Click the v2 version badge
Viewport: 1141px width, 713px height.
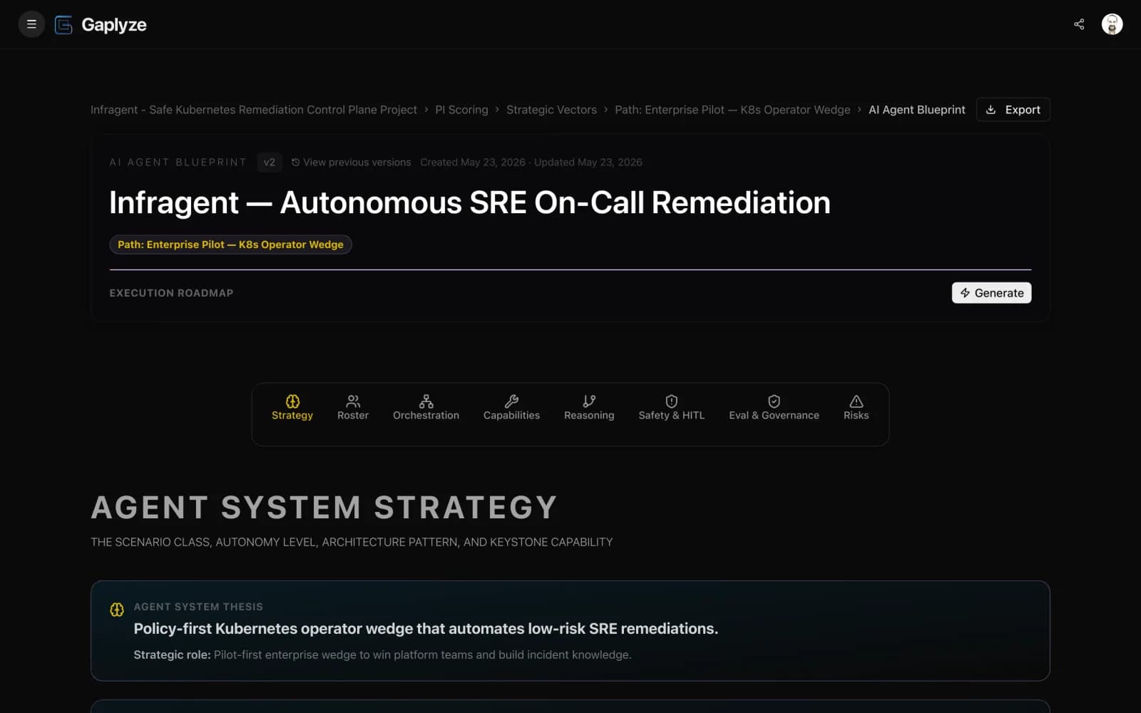coord(270,163)
